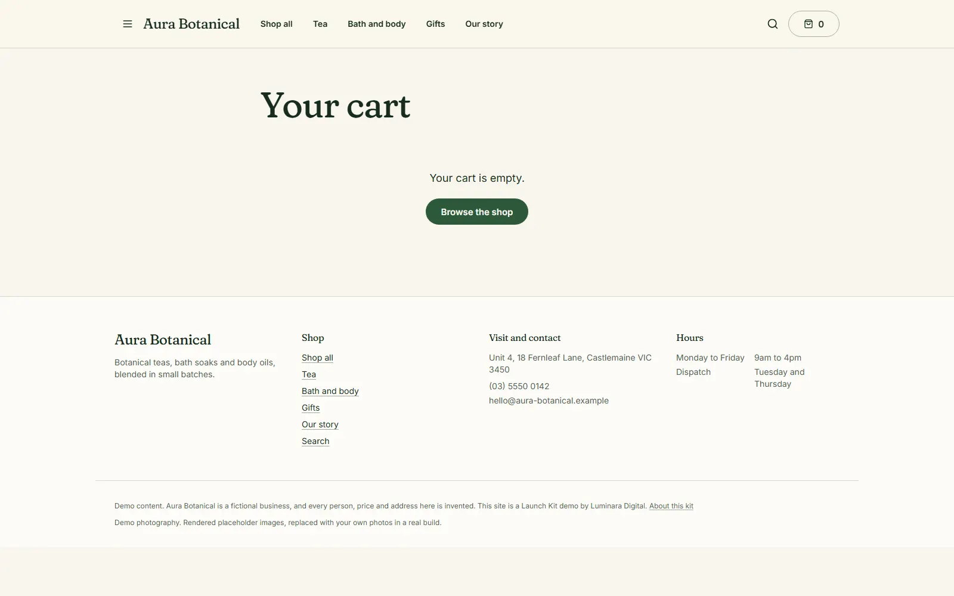This screenshot has height=596, width=954.
Task: Follow the footer Gifts link
Action: pyautogui.click(x=311, y=408)
